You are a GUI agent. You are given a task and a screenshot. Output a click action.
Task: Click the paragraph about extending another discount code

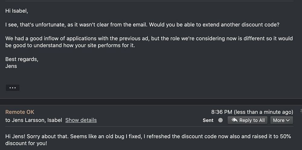[142, 25]
